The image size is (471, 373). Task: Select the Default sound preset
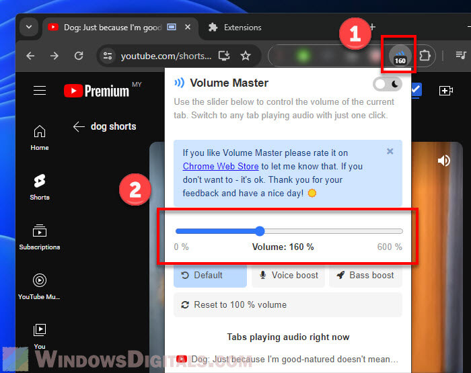click(x=210, y=275)
